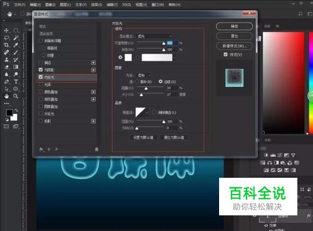Click Make Default (设置为默认值) button
This screenshot has width=313, height=231.
[x=143, y=137]
